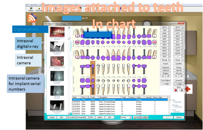Toggle Show mark for Implant Crown tooth 29 row
203x130 pixels.
point(155,106)
